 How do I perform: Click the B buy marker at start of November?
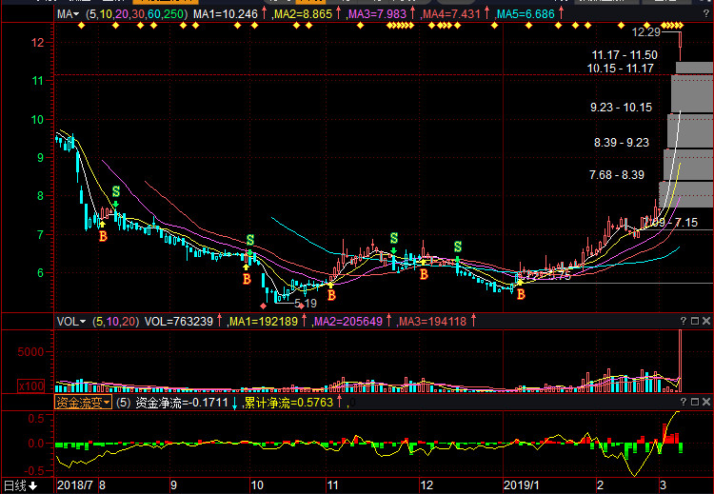click(332, 295)
